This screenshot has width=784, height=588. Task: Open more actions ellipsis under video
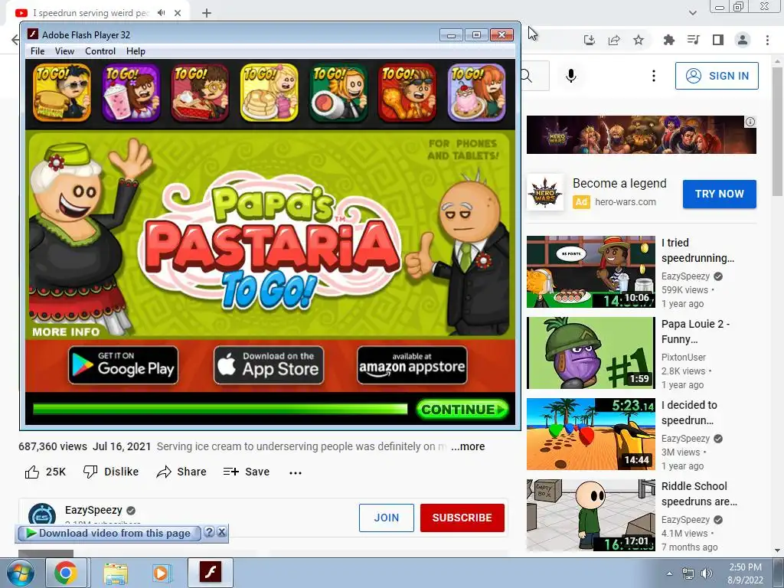click(x=296, y=472)
